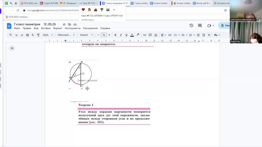Open the ОГЭ-2025 bookmark
The height and width of the screenshot is (147, 262).
pyautogui.click(x=17, y=17)
